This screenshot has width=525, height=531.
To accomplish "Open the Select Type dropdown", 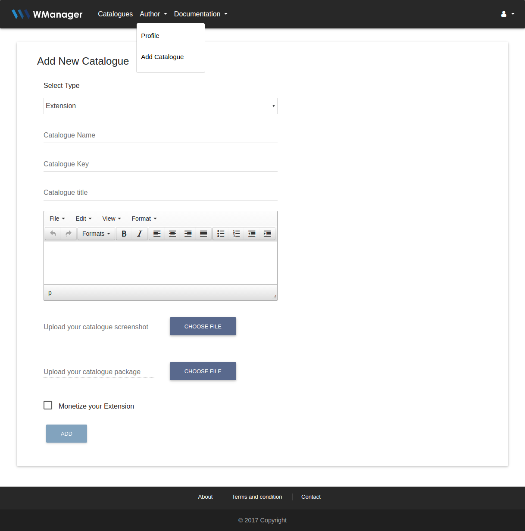I will click(x=160, y=106).
